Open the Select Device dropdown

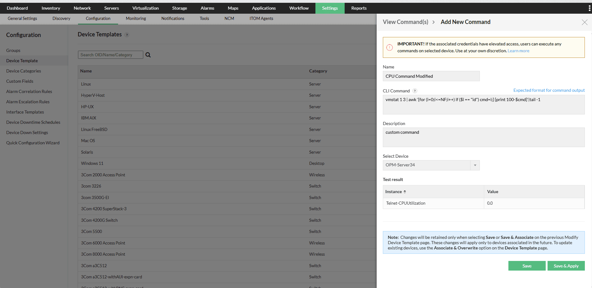(x=475, y=165)
